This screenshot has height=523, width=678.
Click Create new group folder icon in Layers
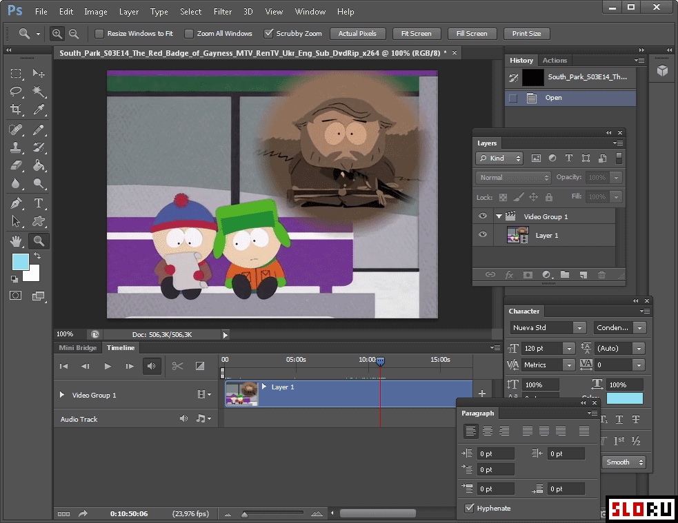coord(565,275)
